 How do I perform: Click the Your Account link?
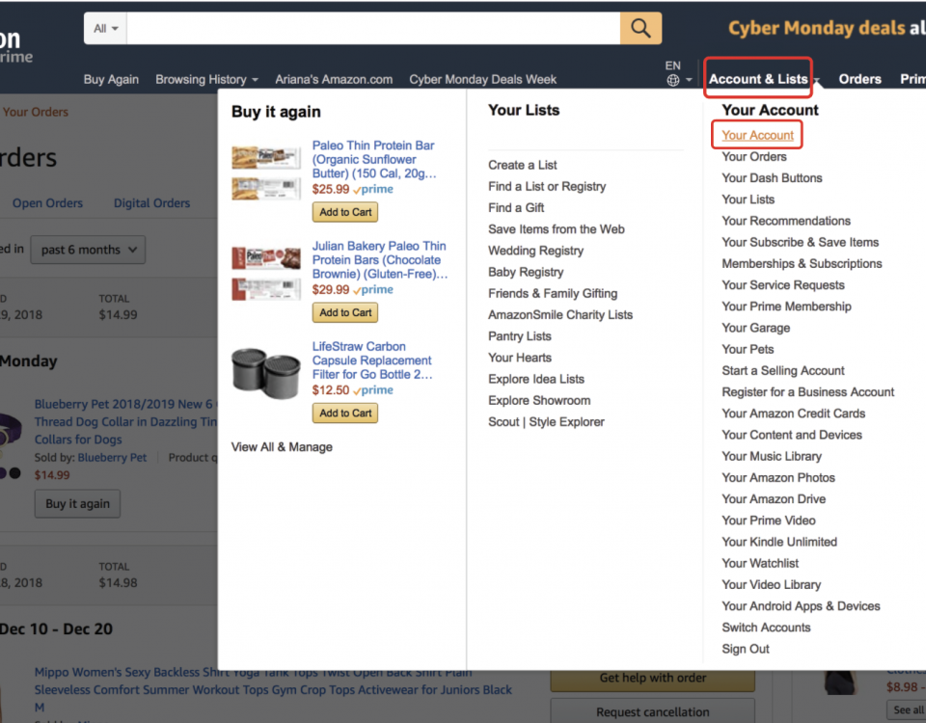pos(758,135)
